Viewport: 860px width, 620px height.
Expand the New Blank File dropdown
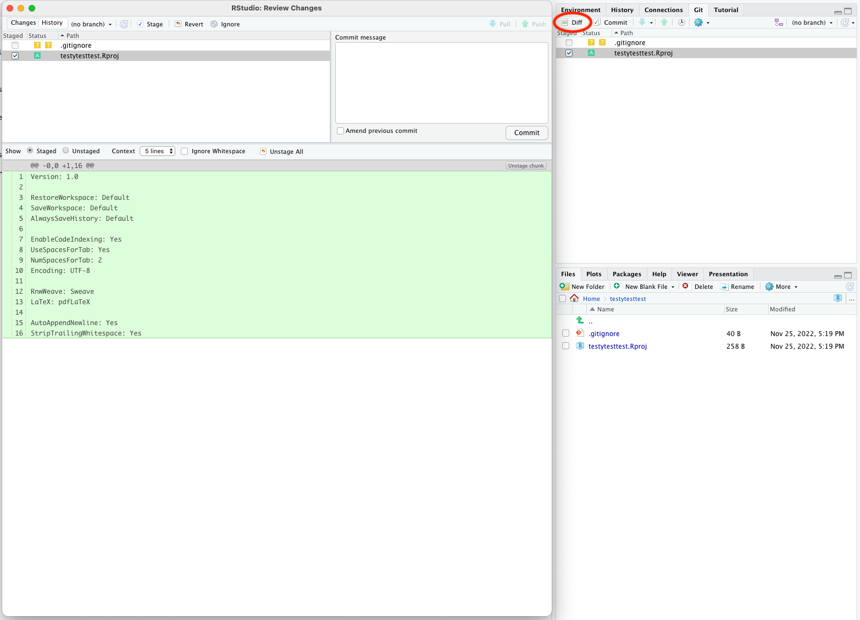pyautogui.click(x=673, y=287)
